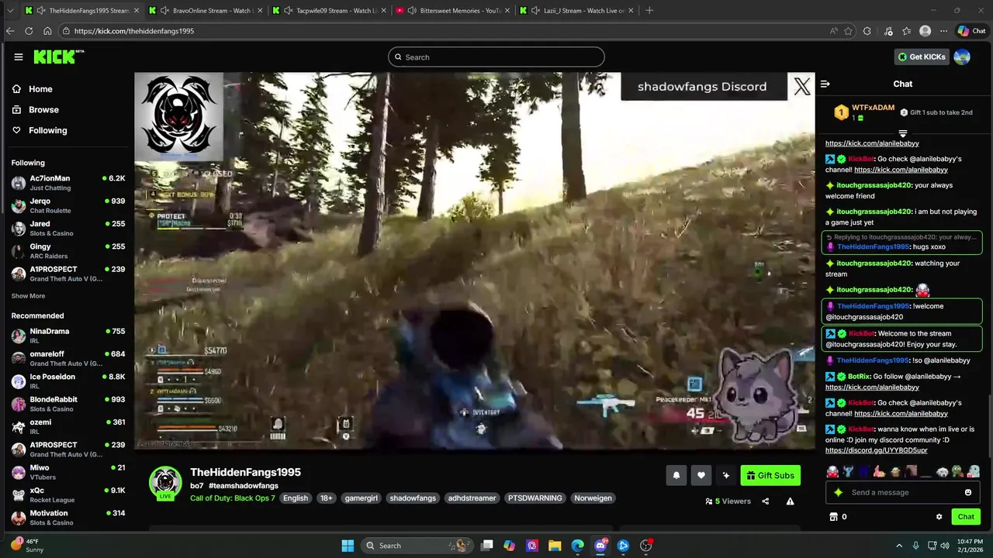Collapse the chat panel arrow icon
993x558 pixels.
(825, 84)
